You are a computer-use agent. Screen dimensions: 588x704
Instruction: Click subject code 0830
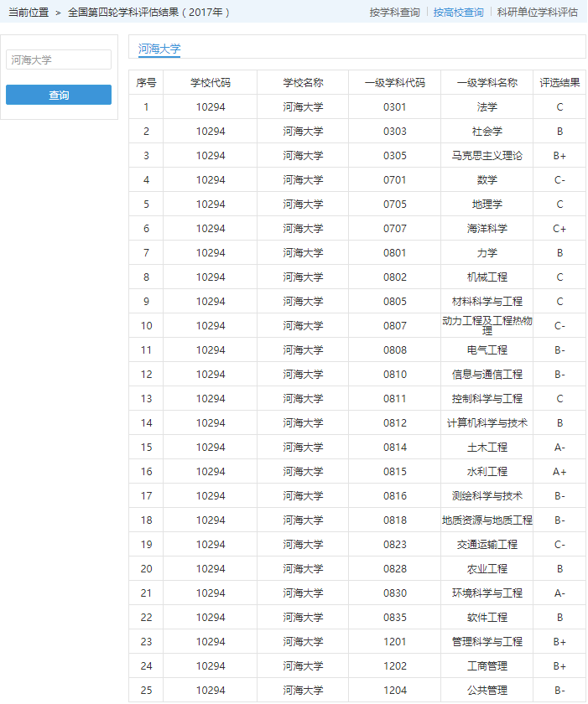click(395, 593)
